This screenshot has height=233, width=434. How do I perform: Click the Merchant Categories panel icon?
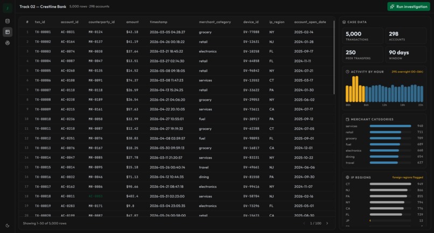[x=347, y=119]
